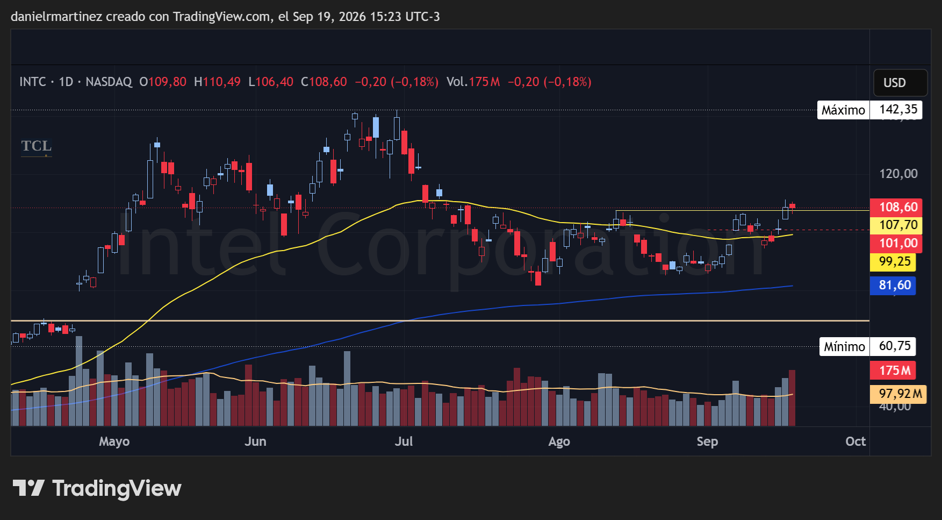Click the Vol. 175M legend value

pyautogui.click(x=473, y=82)
